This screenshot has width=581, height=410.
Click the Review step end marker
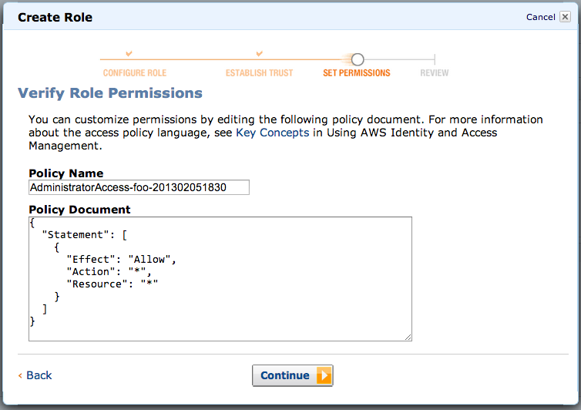point(435,59)
